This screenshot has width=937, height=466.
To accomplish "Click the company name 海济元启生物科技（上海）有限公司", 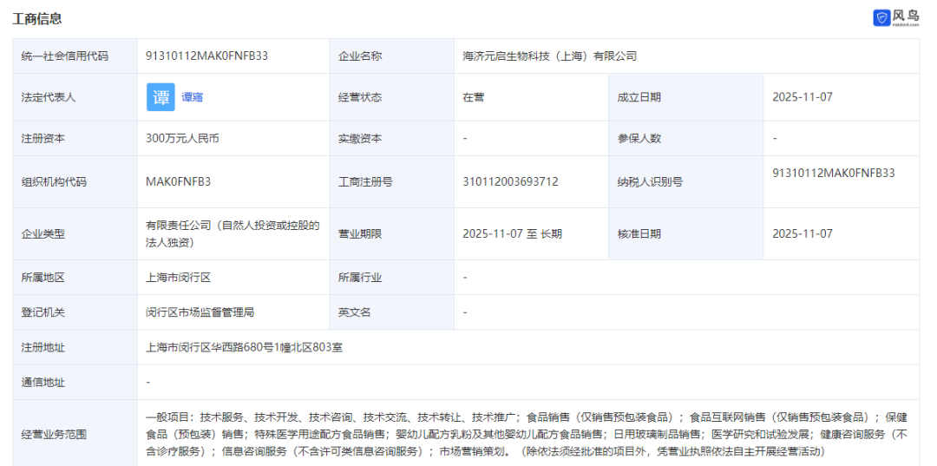I will 549,56.
